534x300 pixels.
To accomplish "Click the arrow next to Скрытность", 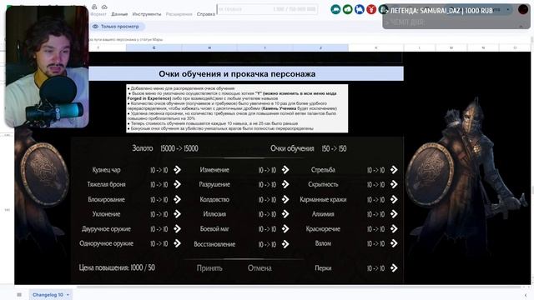I will point(394,184).
